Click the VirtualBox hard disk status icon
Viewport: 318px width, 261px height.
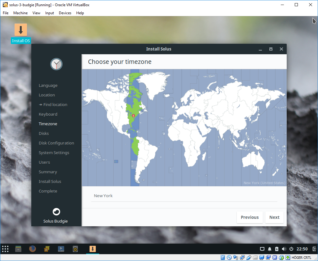coord(223,258)
